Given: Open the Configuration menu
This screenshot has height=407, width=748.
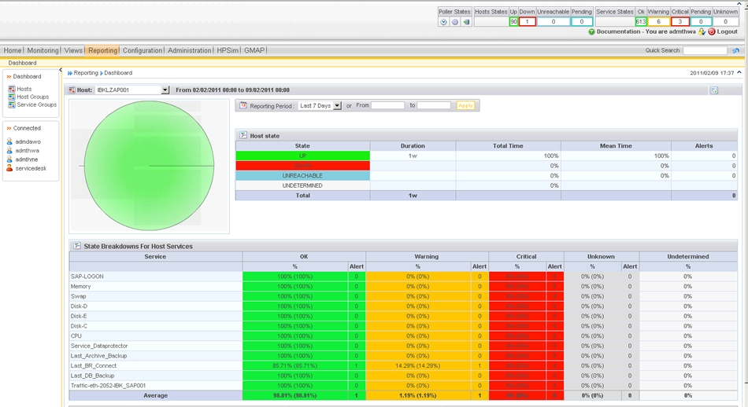Looking at the screenshot, I should 143,50.
